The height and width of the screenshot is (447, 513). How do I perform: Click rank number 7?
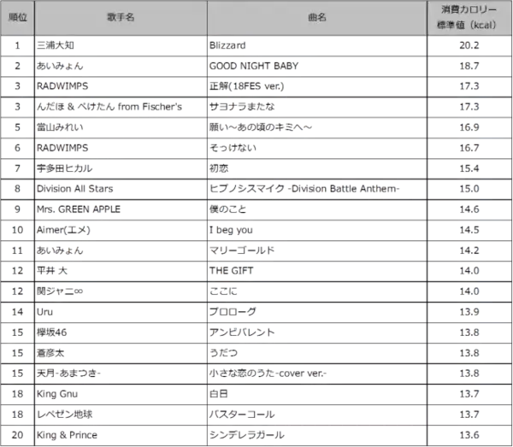(x=17, y=168)
